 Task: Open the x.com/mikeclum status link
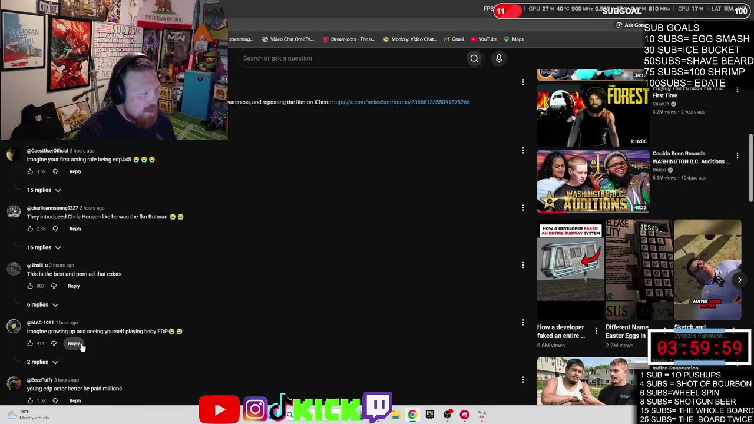(x=401, y=102)
